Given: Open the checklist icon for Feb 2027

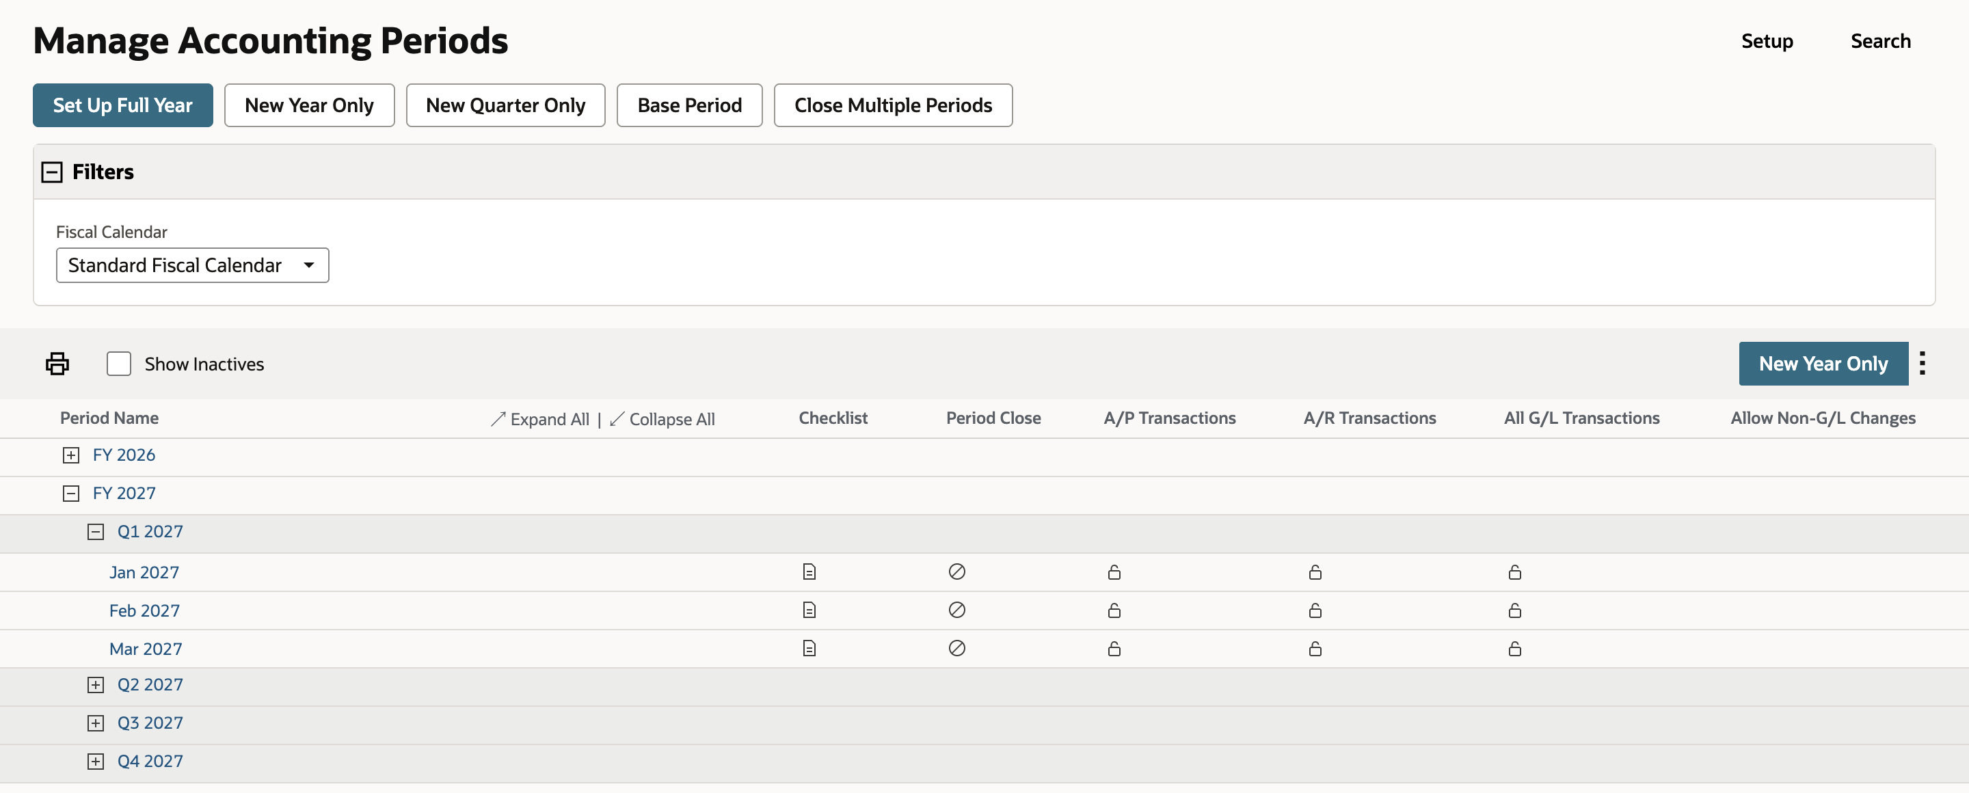Looking at the screenshot, I should (x=809, y=610).
